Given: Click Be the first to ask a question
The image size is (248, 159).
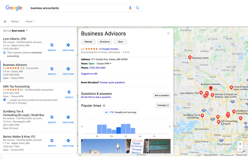Looking at the screenshot, I should tap(96, 97).
